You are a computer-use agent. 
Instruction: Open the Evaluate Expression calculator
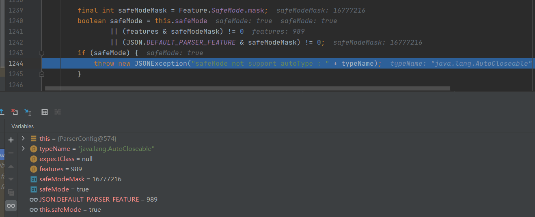[x=45, y=112]
